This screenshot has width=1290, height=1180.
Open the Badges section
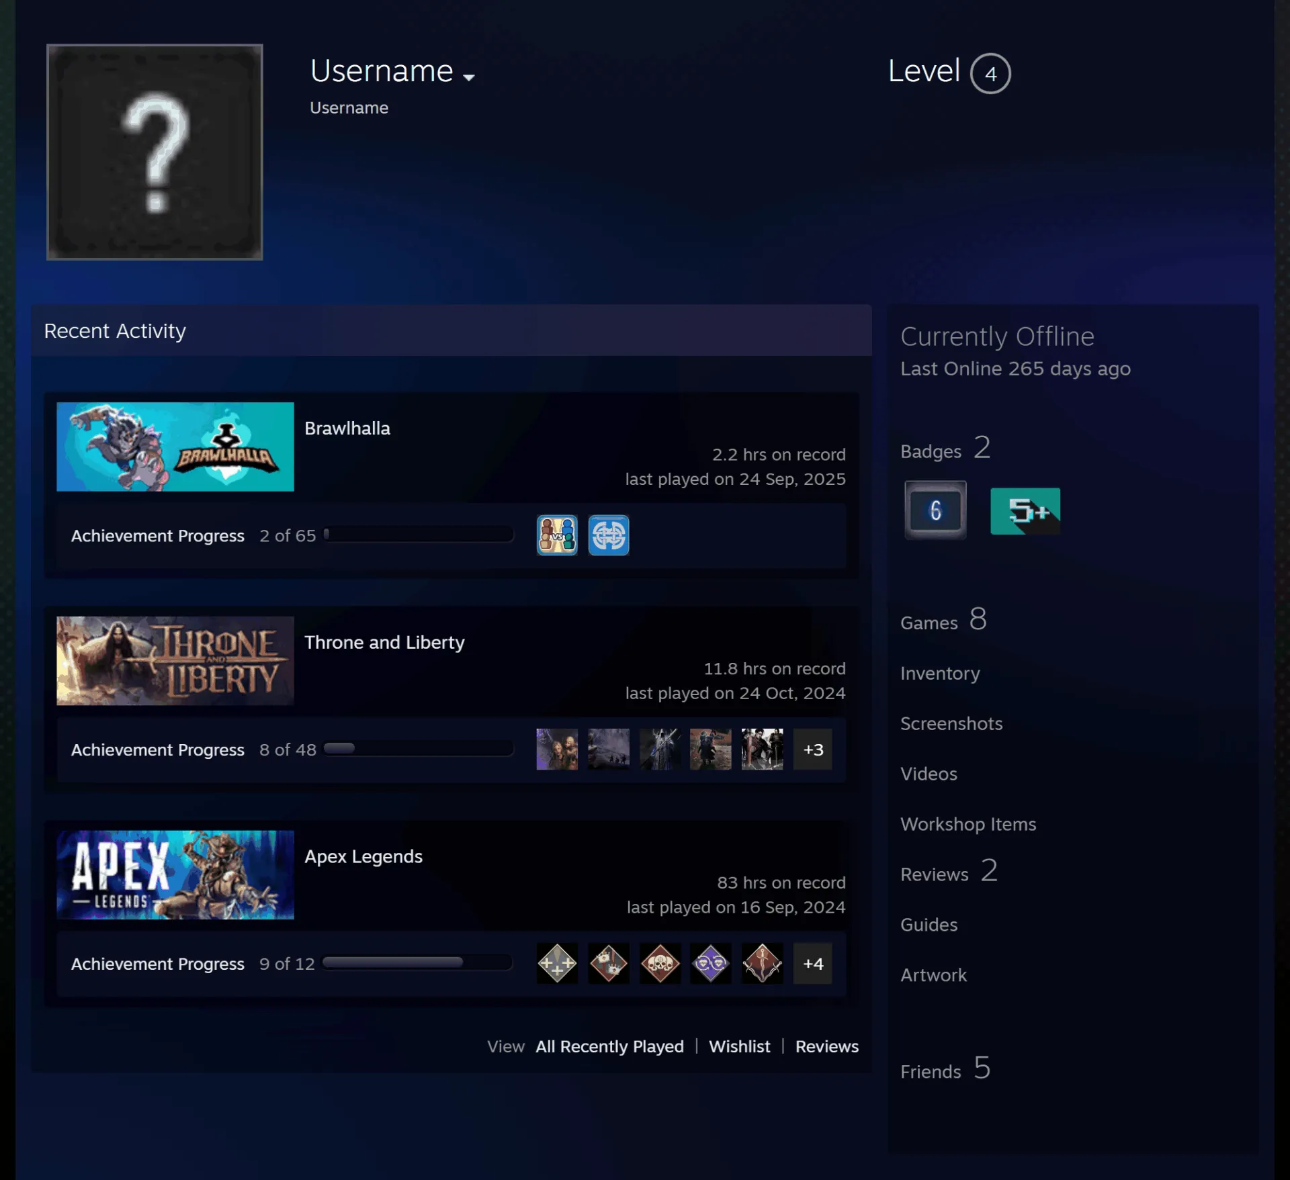click(x=945, y=449)
